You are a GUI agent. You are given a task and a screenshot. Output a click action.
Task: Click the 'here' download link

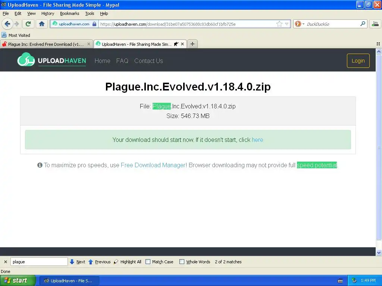pyautogui.click(x=257, y=140)
